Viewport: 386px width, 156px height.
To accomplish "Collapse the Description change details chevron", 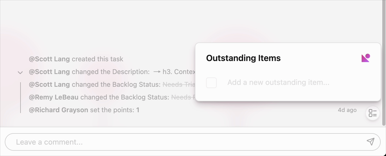I will point(20,72).
